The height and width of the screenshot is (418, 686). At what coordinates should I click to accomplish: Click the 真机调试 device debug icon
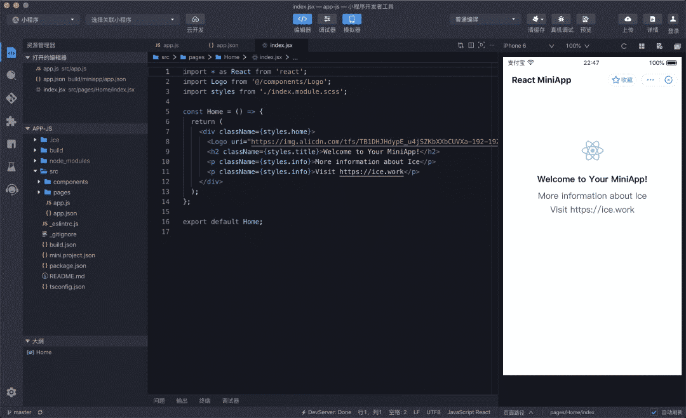[561, 20]
